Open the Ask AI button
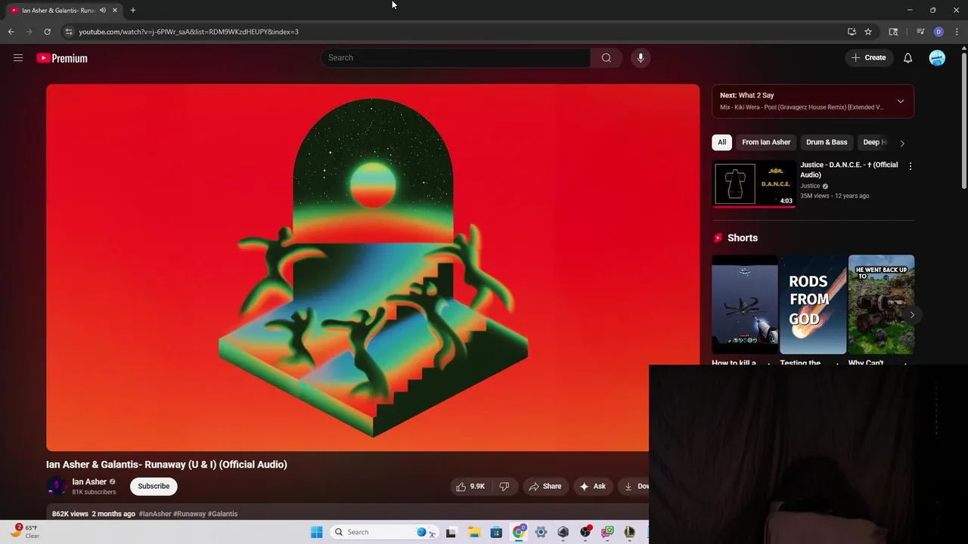Image resolution: width=968 pixels, height=544 pixels. 593,487
